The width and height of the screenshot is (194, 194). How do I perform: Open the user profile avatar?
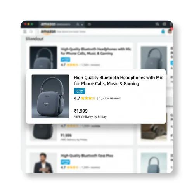click(170, 31)
